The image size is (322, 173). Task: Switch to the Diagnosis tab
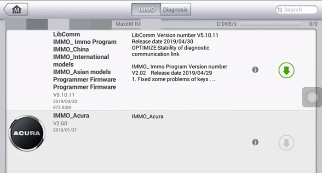pos(176,10)
